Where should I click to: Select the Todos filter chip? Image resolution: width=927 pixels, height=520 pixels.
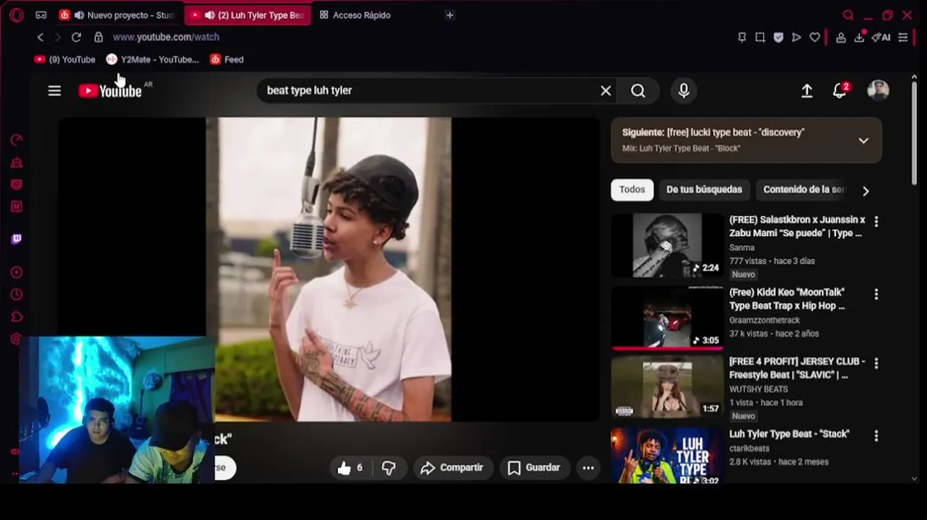[632, 189]
